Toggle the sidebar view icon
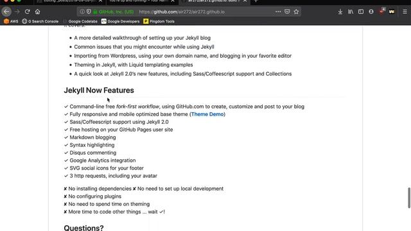411x231 pixels. (361, 12)
